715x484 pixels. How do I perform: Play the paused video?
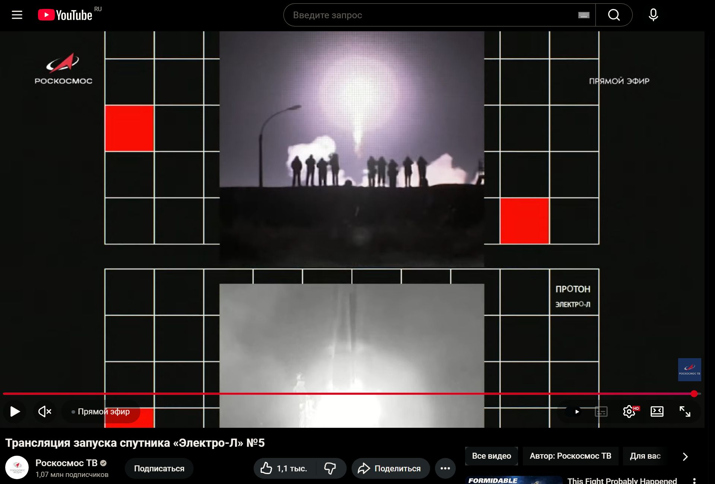(x=15, y=411)
